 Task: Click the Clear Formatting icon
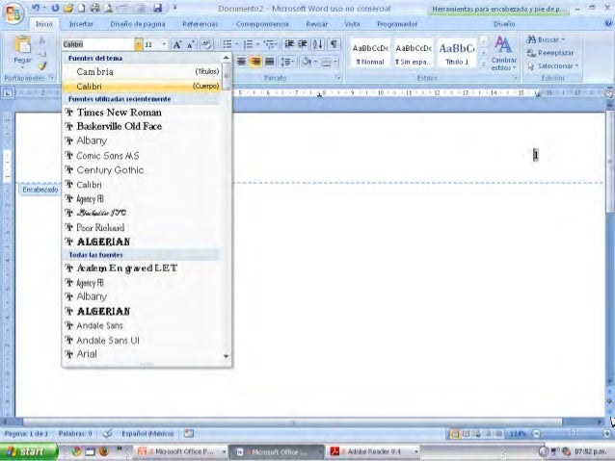coord(206,44)
